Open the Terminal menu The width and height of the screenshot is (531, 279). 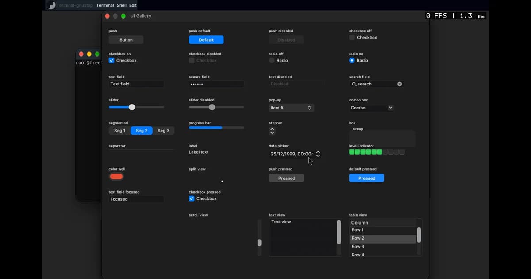(x=105, y=5)
